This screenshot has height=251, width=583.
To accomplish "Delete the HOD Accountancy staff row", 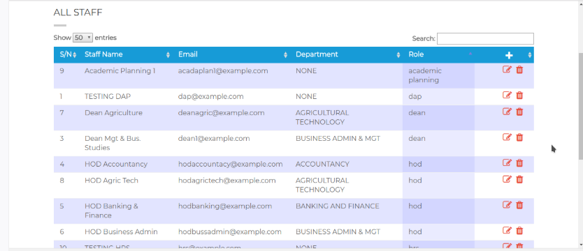I will pos(520,162).
